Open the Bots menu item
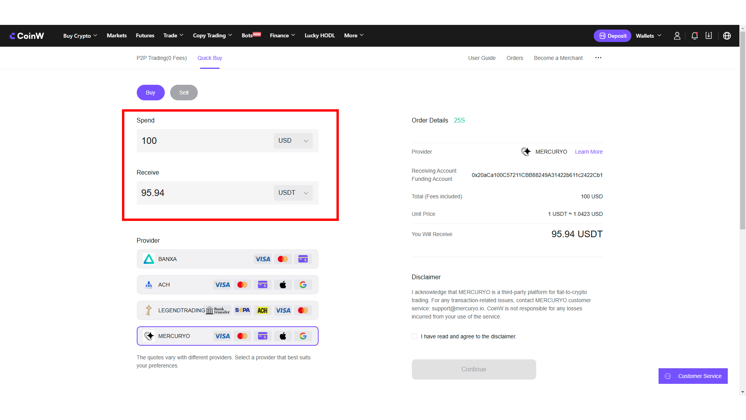The image size is (746, 420). tap(251, 35)
